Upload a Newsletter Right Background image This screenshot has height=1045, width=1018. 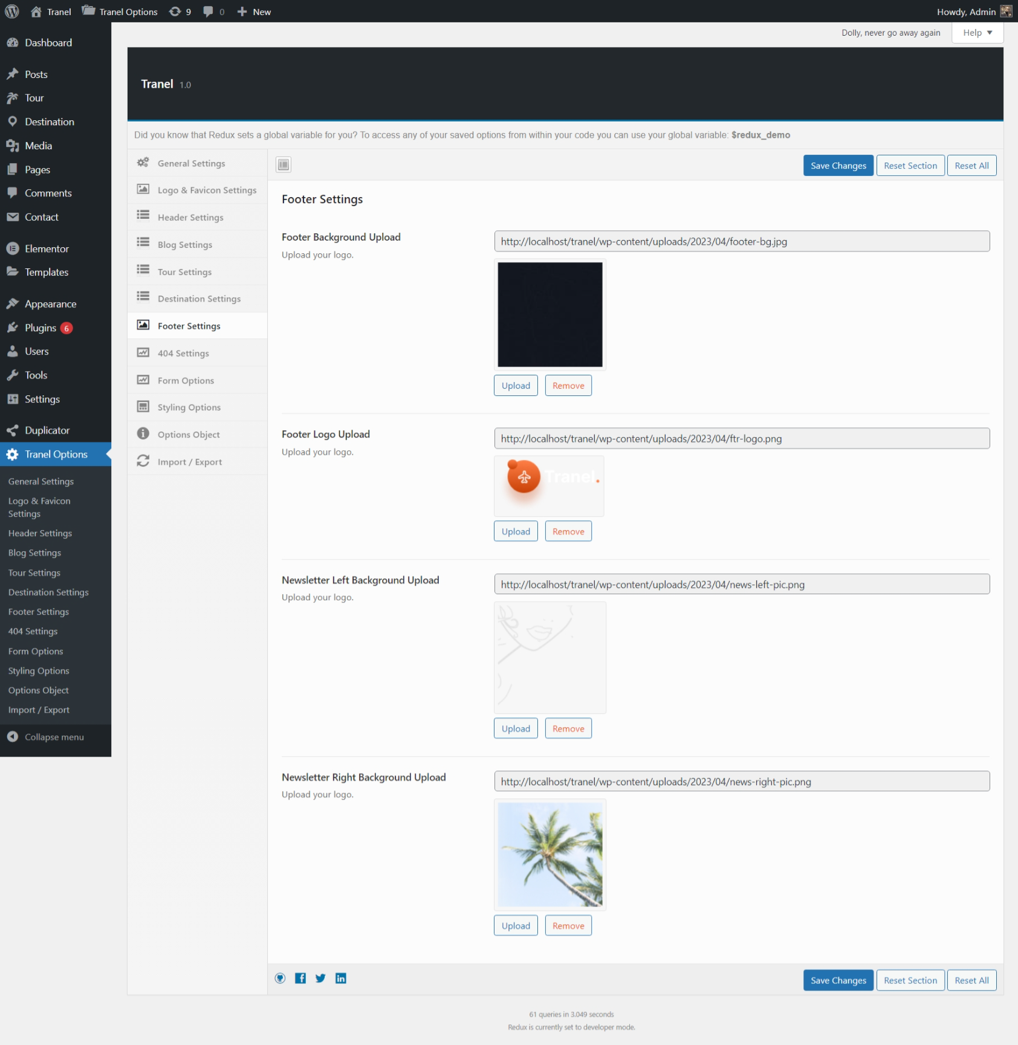[516, 925]
